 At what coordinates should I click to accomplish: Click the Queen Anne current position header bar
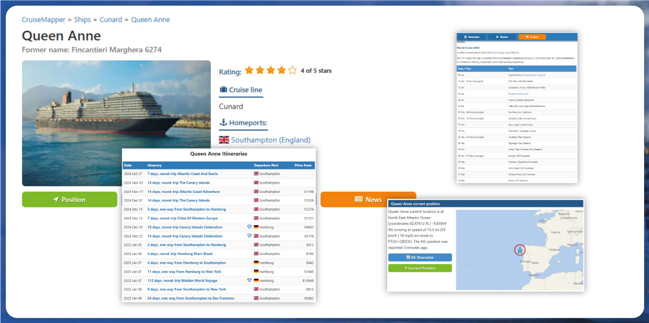[486, 204]
